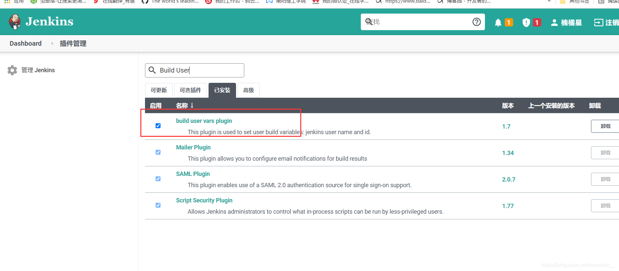
Task: Click the search help question mark icon
Action: click(476, 22)
